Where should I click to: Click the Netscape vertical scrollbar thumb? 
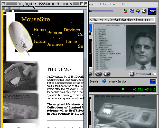(x=85, y=34)
